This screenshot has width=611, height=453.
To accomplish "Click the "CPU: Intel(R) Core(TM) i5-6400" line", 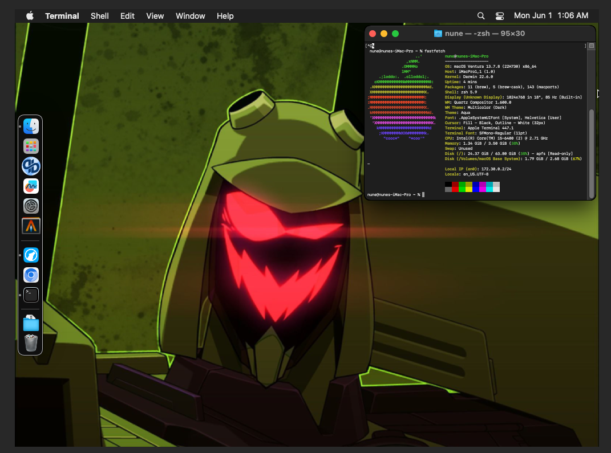I will click(x=496, y=138).
